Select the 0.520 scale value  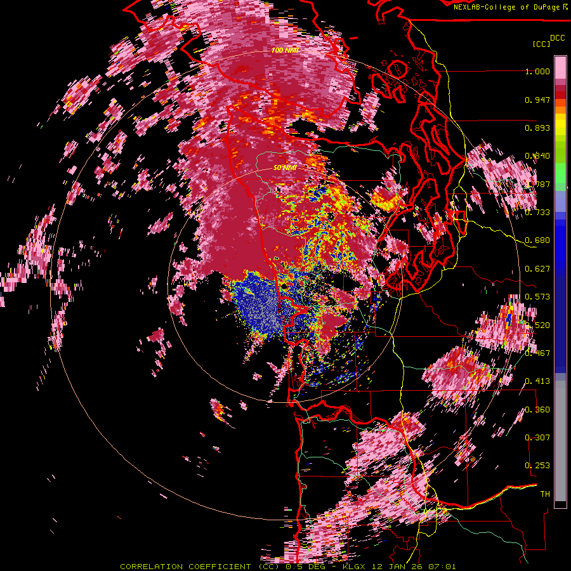(x=537, y=325)
